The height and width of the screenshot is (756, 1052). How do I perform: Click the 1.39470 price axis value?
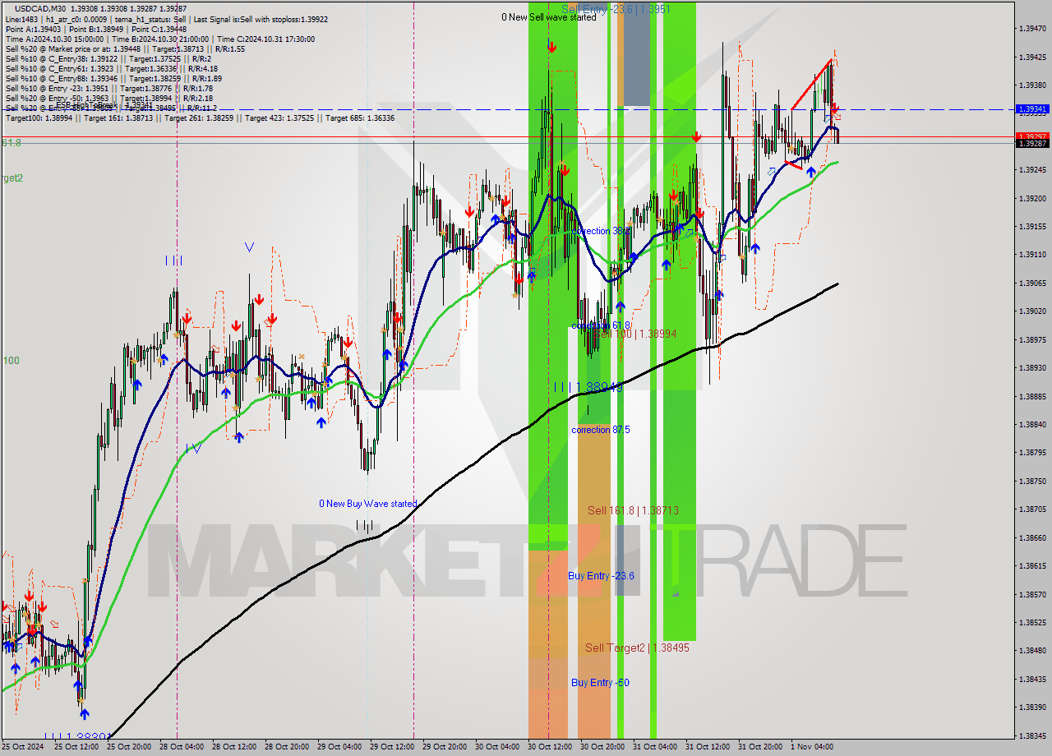coord(1032,29)
